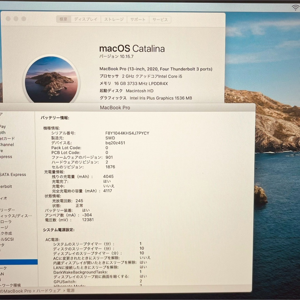Select the highlighted blue sidebar row
Image resolution: width=300 pixels, height=300 pixels.
point(19,262)
